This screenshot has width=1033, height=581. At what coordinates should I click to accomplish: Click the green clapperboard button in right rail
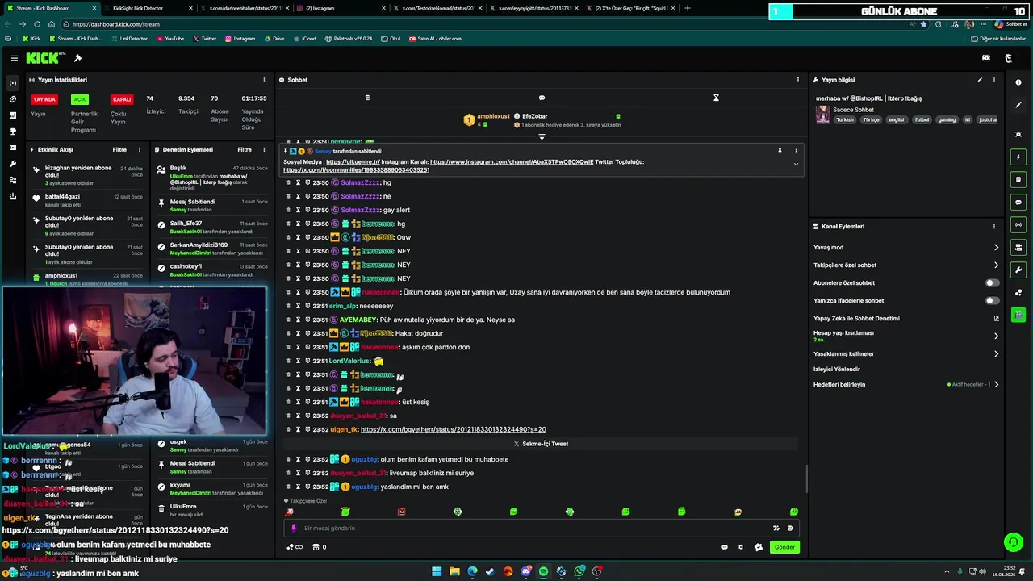click(1018, 315)
